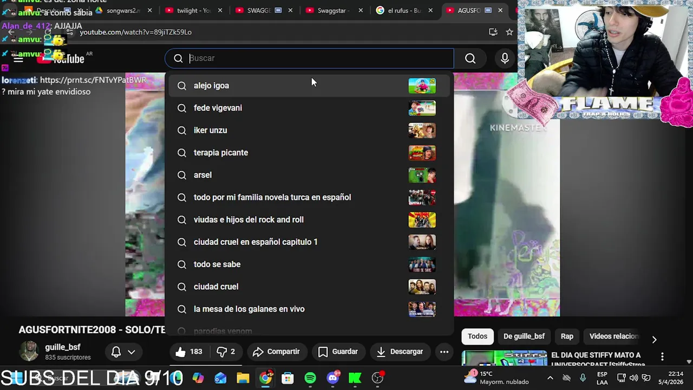Open weather widget showing 15°C

496,378
